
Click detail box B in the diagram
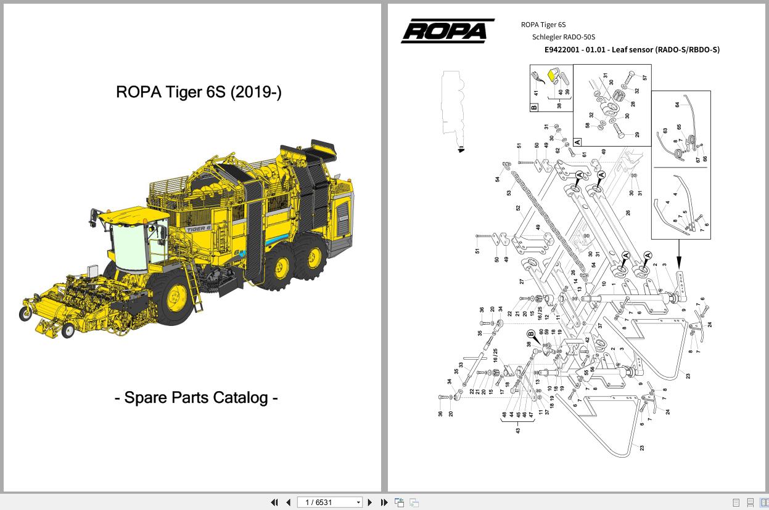coord(551,87)
